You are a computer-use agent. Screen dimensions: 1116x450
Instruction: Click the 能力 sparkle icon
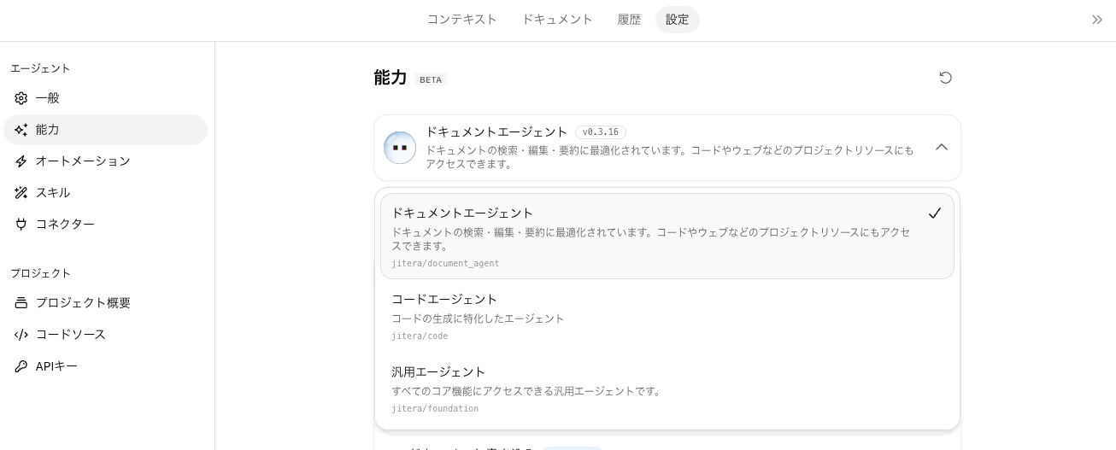pos(21,130)
